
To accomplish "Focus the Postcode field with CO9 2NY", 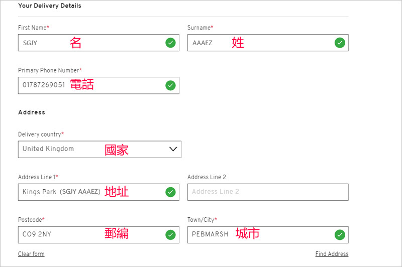I will (x=98, y=235).
